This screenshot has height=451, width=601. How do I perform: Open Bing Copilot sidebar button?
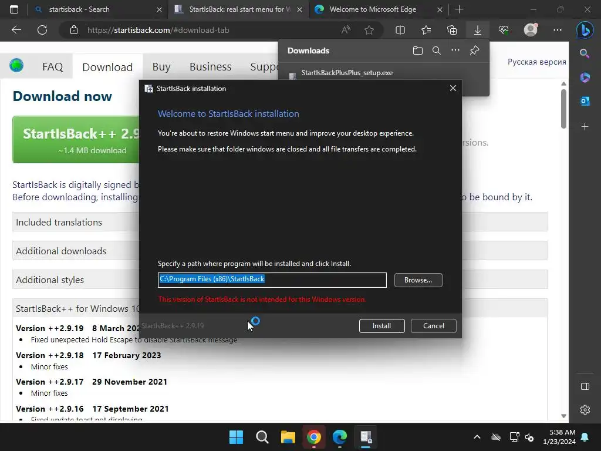(585, 30)
